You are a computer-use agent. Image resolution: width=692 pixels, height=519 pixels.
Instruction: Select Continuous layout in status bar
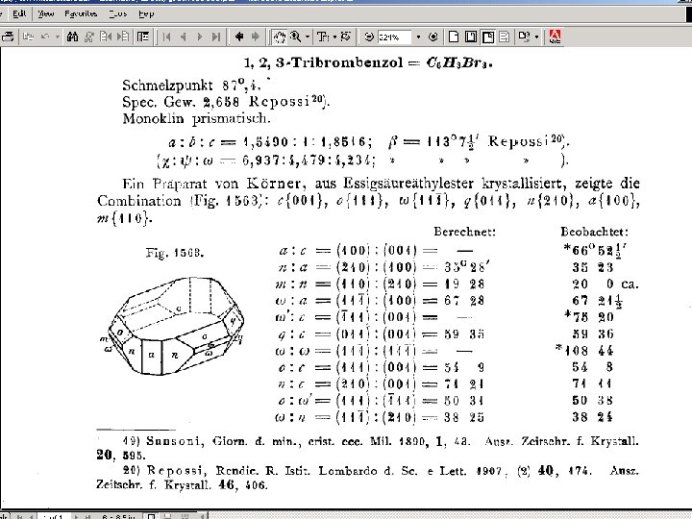(167, 516)
